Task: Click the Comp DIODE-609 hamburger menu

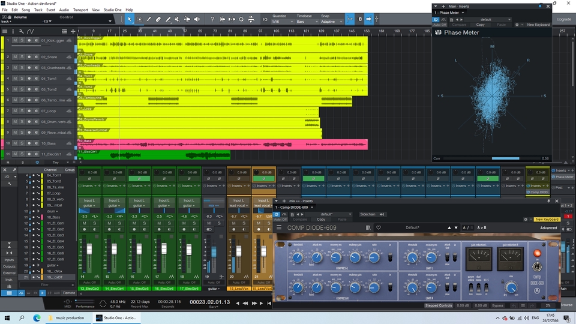Action: click(279, 228)
